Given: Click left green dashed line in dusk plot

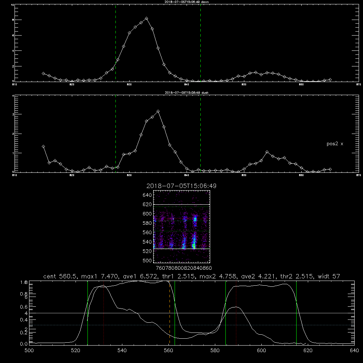Looking at the screenshot, I should tap(115, 134).
